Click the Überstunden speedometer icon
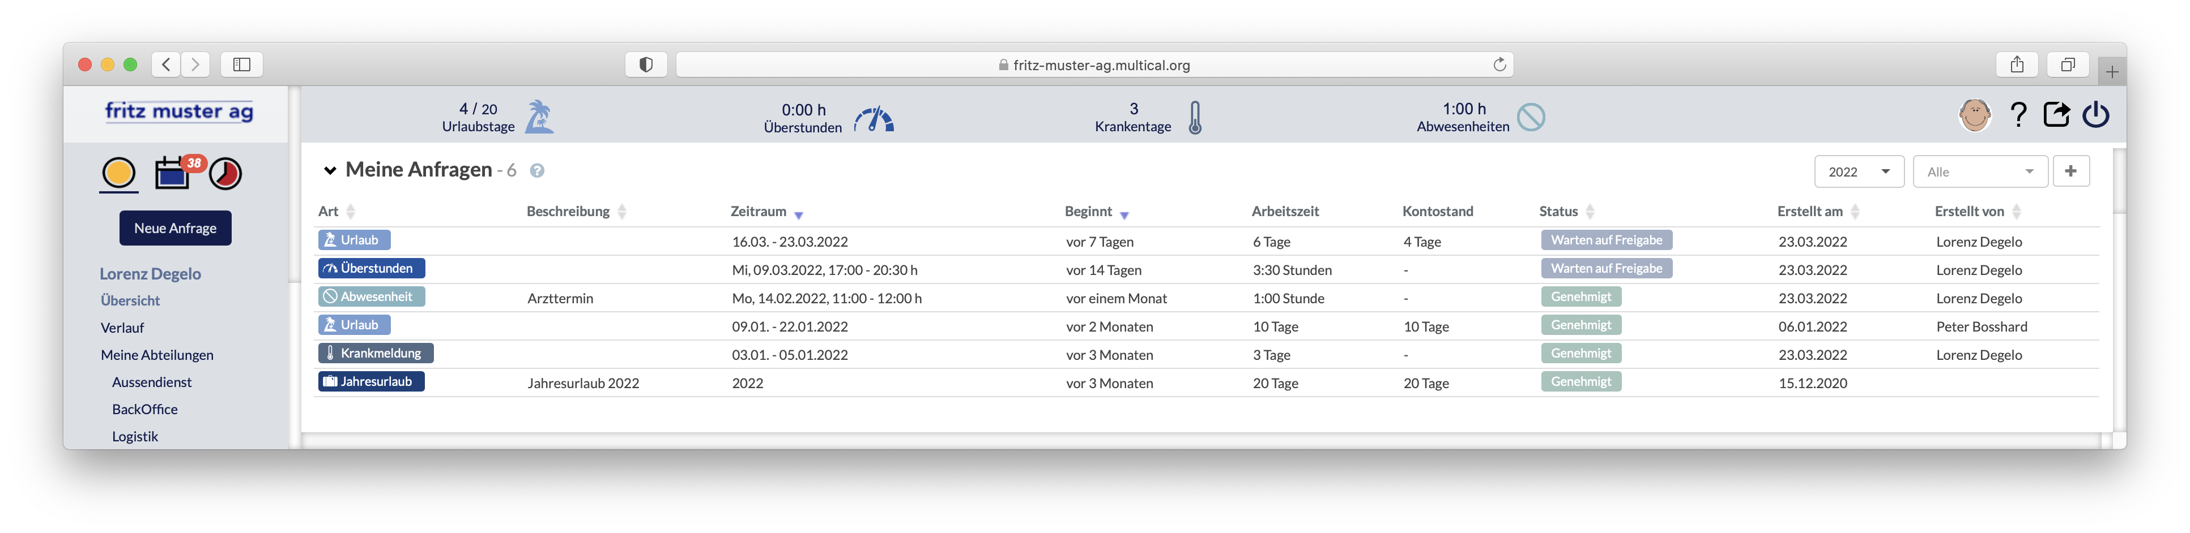Image resolution: width=2190 pixels, height=533 pixels. pos(874,119)
